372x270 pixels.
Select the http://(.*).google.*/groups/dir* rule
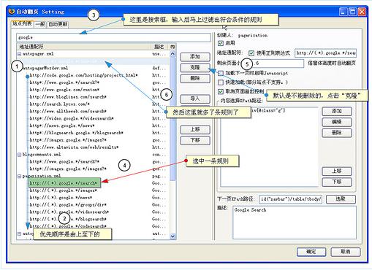(68, 205)
